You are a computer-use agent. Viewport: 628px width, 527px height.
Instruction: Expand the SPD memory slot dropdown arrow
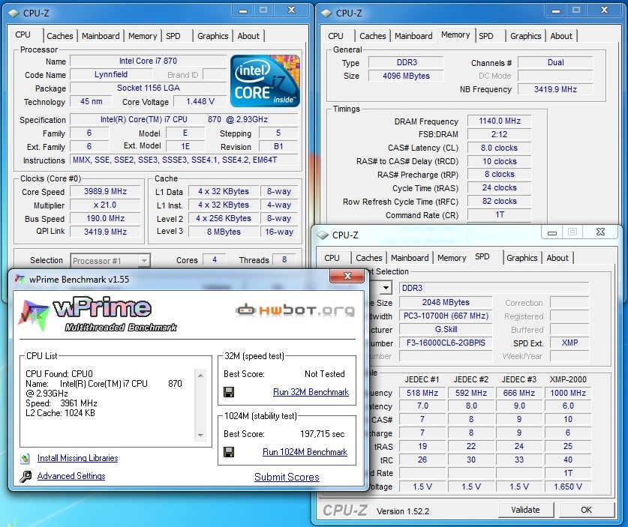click(385, 288)
